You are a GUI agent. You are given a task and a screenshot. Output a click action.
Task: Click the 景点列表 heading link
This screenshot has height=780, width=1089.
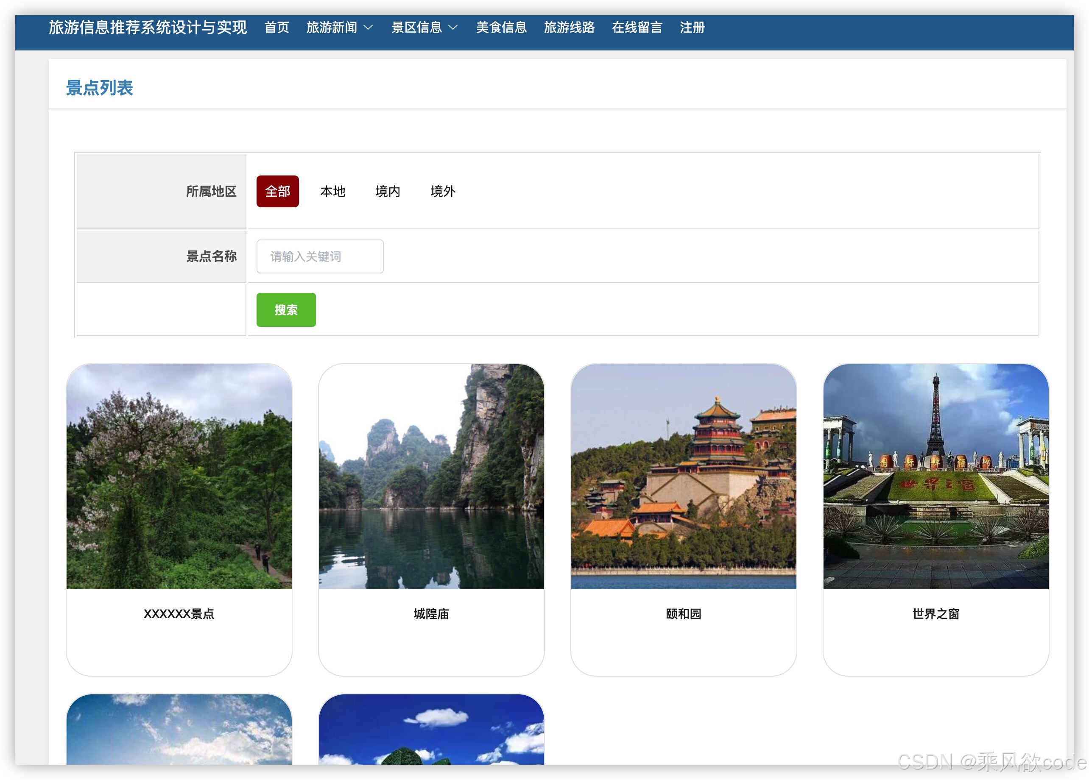(100, 88)
